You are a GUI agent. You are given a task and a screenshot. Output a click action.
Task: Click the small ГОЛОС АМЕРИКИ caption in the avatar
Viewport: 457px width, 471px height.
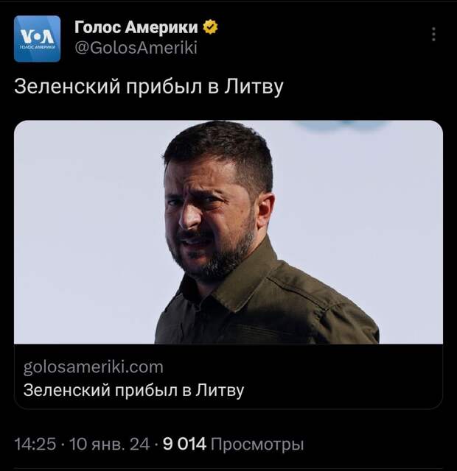pyautogui.click(x=37, y=47)
